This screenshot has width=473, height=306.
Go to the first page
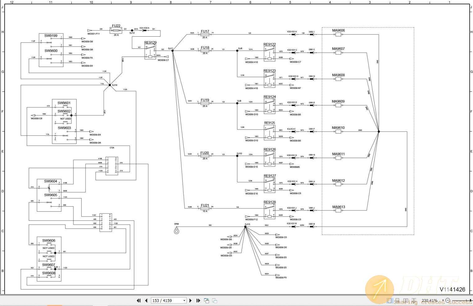(x=139, y=300)
